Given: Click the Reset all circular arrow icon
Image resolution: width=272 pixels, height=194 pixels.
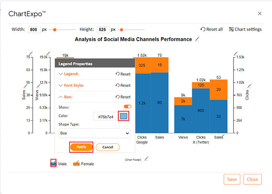Looking at the screenshot, I should pyautogui.click(x=203, y=29).
